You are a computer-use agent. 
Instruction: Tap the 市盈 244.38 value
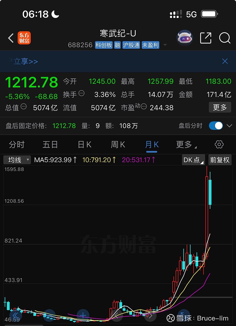(161, 108)
